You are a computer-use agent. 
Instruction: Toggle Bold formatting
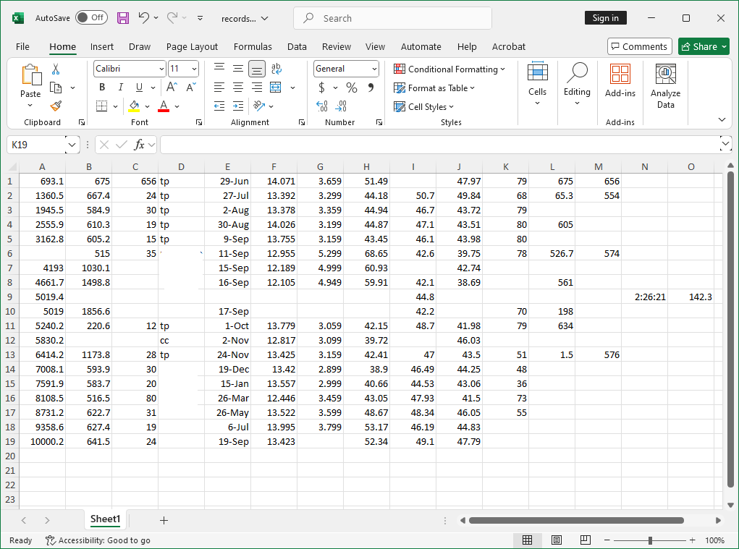coord(102,87)
